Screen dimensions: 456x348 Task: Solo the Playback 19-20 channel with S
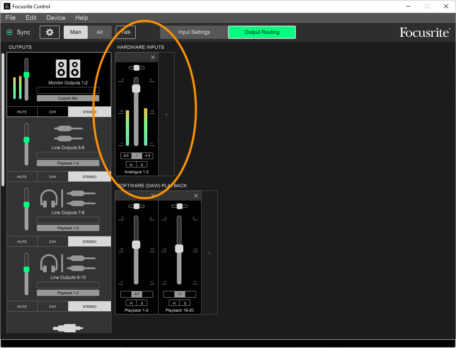pyautogui.click(x=185, y=303)
